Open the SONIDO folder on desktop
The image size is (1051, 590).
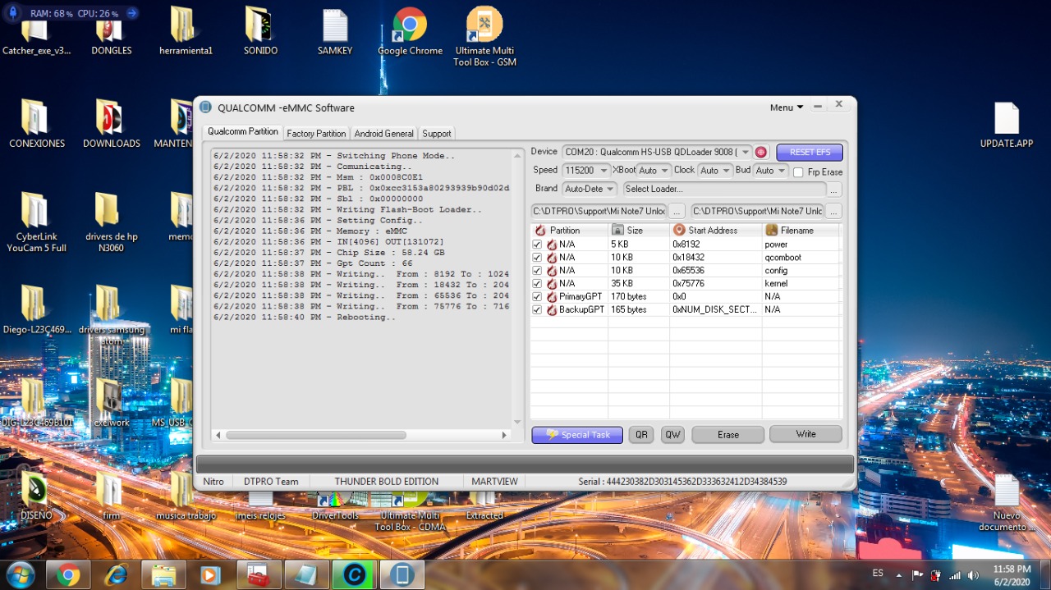click(x=260, y=31)
